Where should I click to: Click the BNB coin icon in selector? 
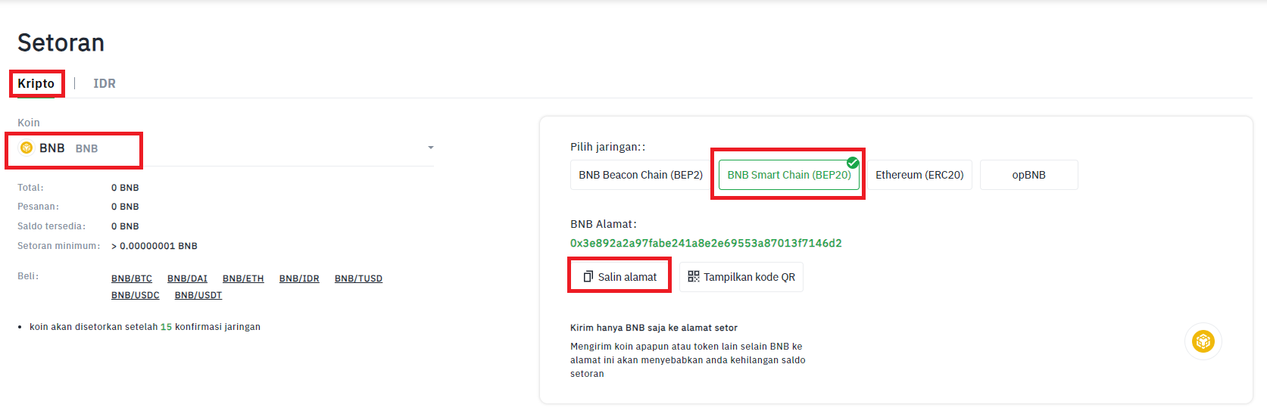coord(27,148)
